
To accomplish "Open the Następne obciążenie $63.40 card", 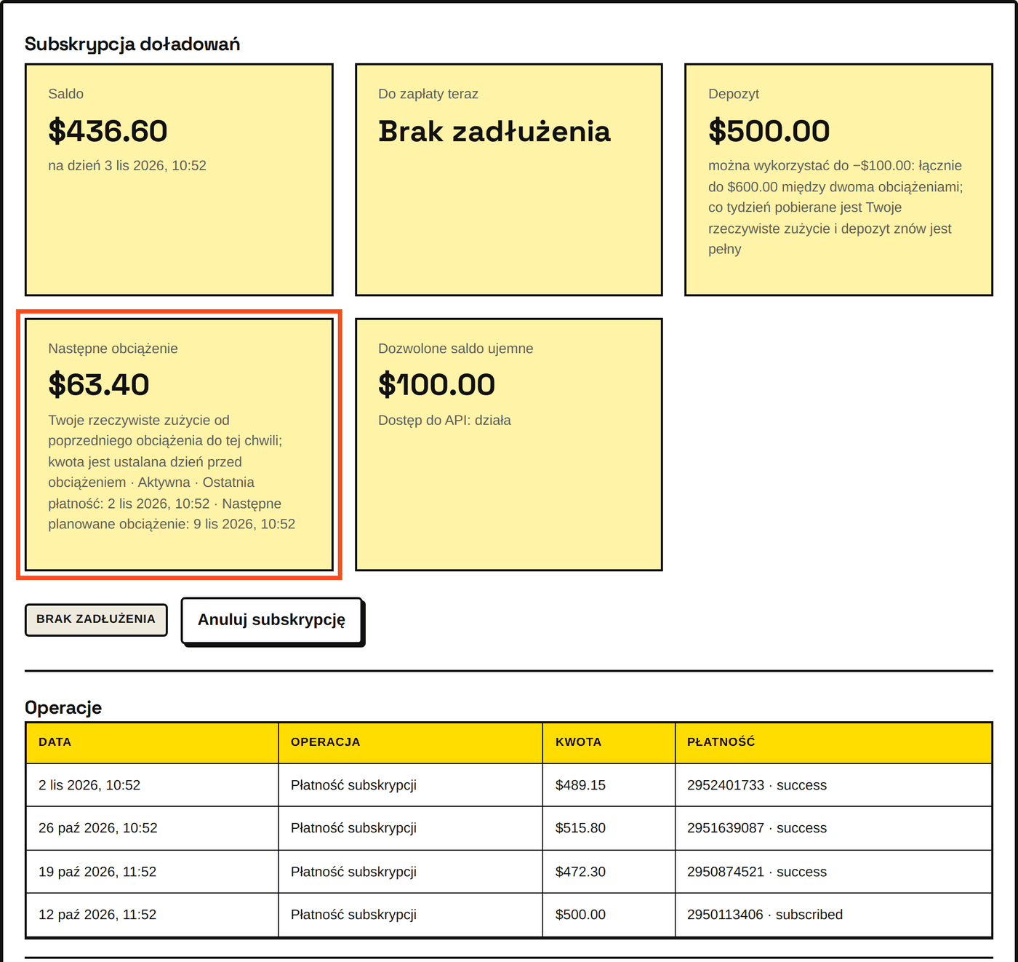I will click(x=179, y=445).
